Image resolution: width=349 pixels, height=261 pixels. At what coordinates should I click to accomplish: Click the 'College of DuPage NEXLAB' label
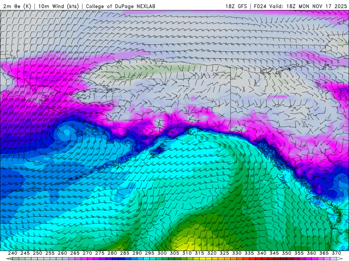point(121,6)
